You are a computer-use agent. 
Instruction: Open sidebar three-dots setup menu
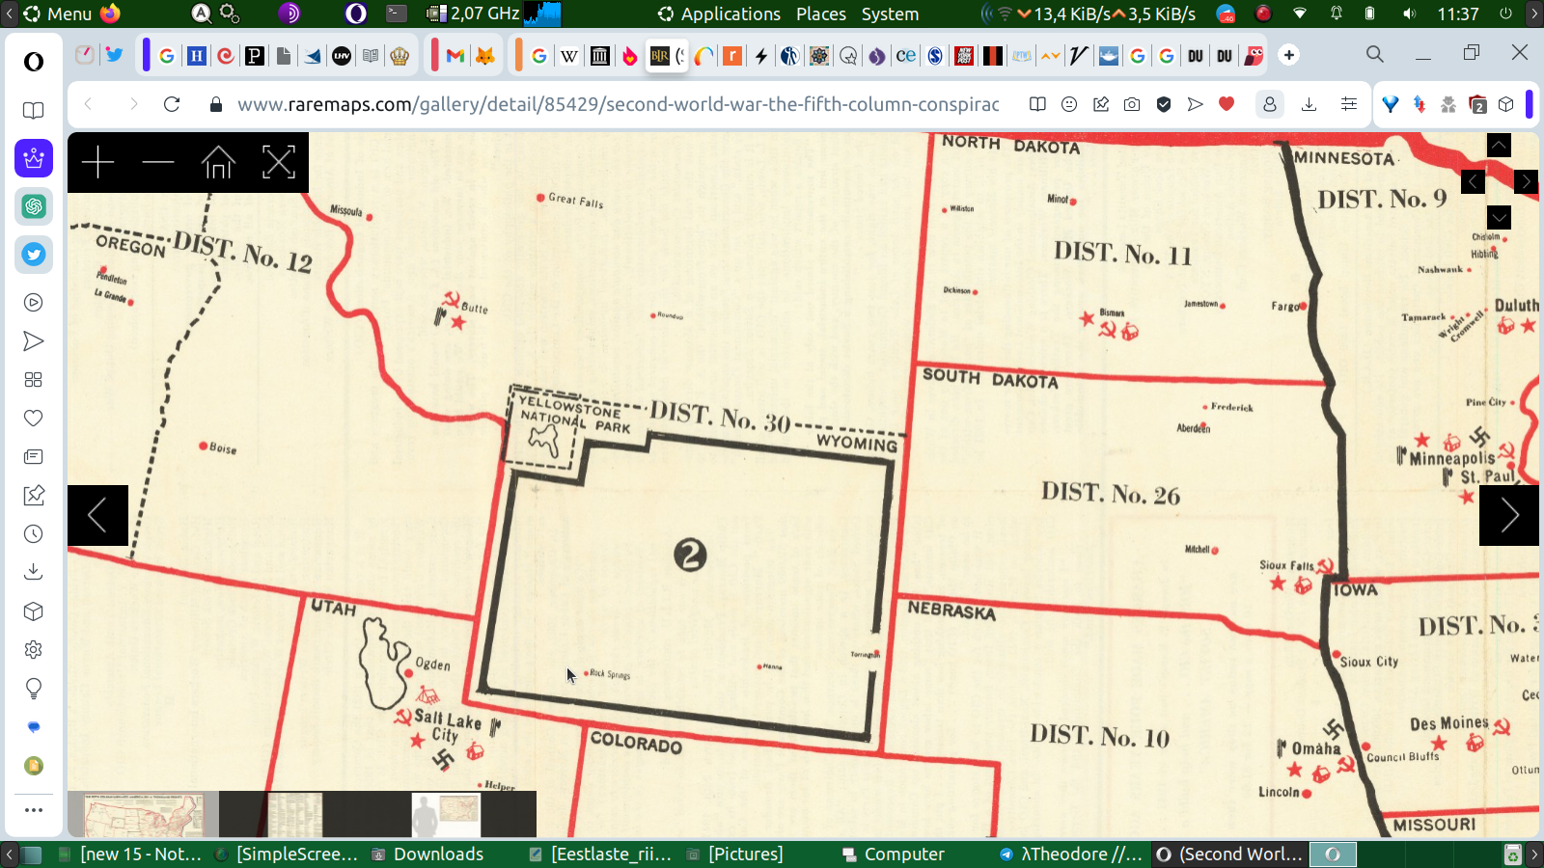pyautogui.click(x=34, y=810)
